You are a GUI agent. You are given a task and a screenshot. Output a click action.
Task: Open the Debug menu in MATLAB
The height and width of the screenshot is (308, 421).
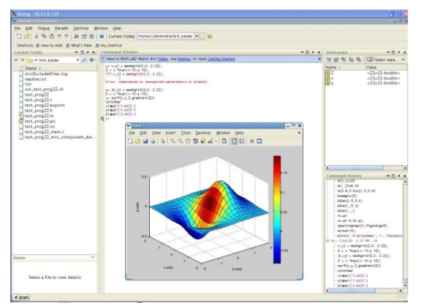click(44, 28)
